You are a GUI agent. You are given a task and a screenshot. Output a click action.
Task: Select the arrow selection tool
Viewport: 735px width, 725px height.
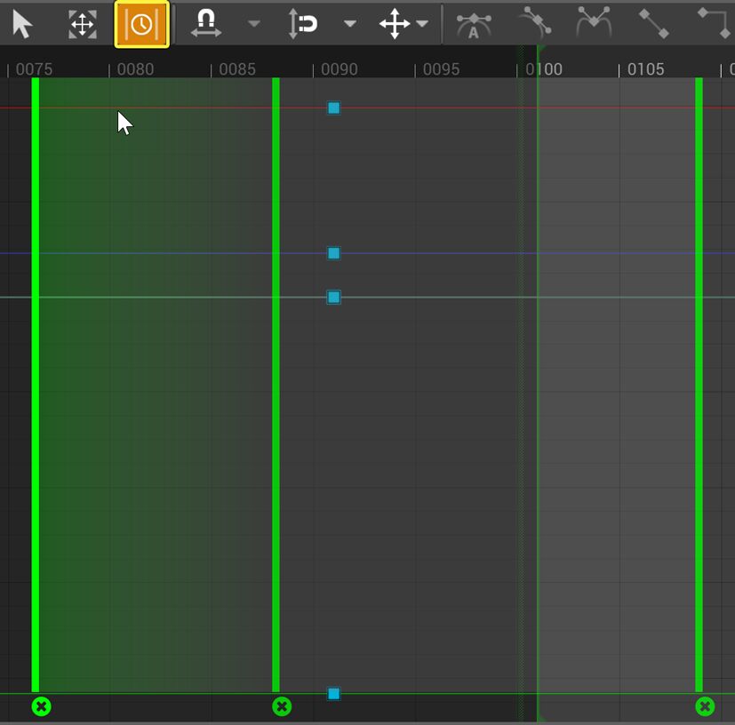[24, 24]
